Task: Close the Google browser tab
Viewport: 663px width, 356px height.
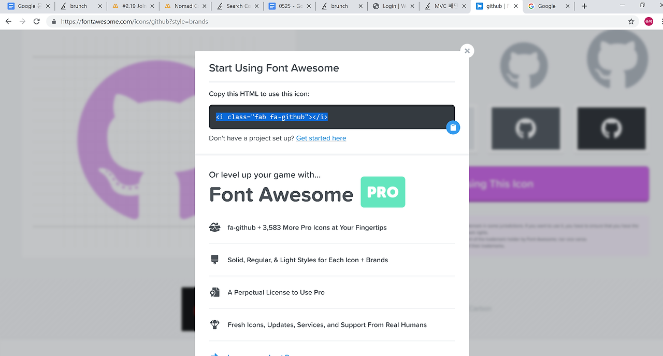Action: click(567, 6)
